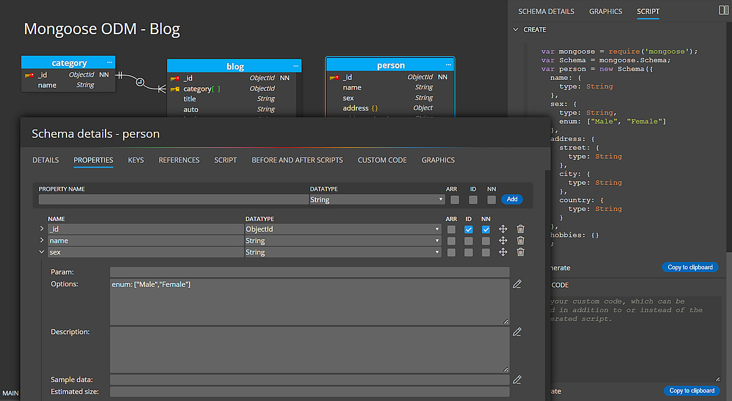Enable the ARR checkbox for the name property
Screen dimensions: 732x401
coord(451,240)
